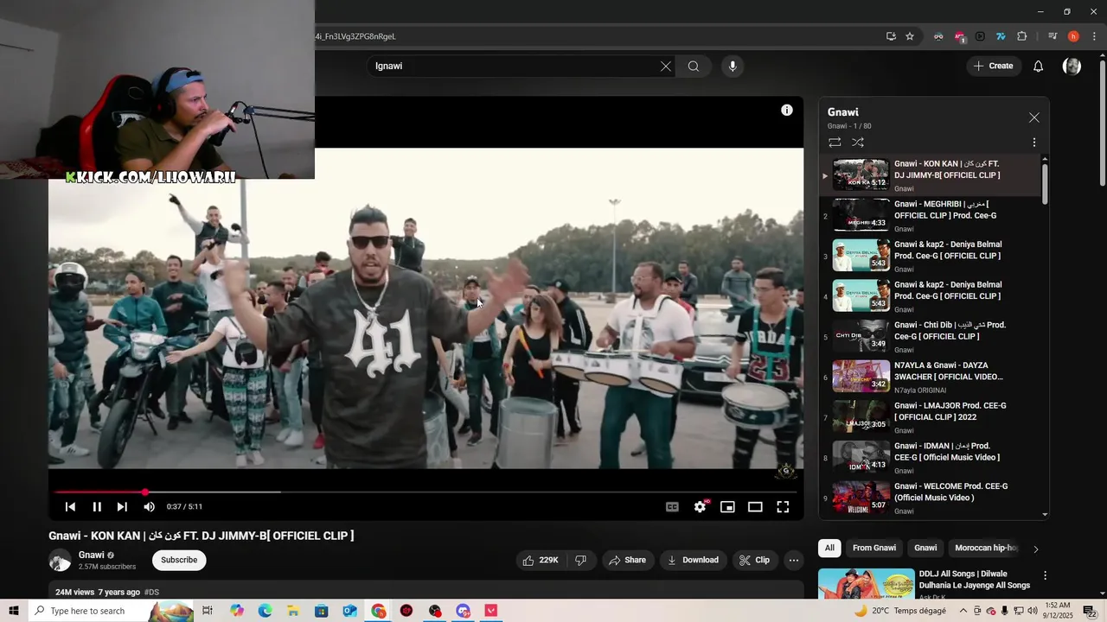Like the video with 229K likes
The height and width of the screenshot is (622, 1107).
[541, 560]
